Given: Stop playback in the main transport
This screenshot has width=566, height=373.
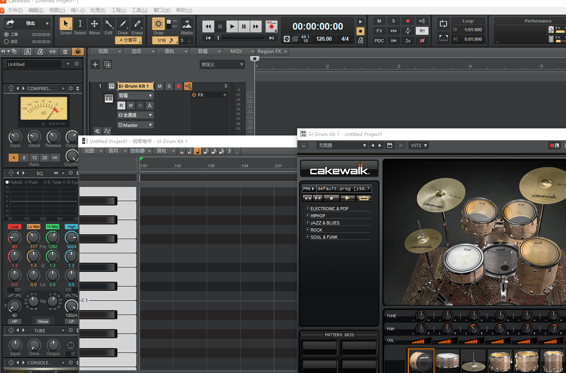Looking at the screenshot, I should click(220, 26).
